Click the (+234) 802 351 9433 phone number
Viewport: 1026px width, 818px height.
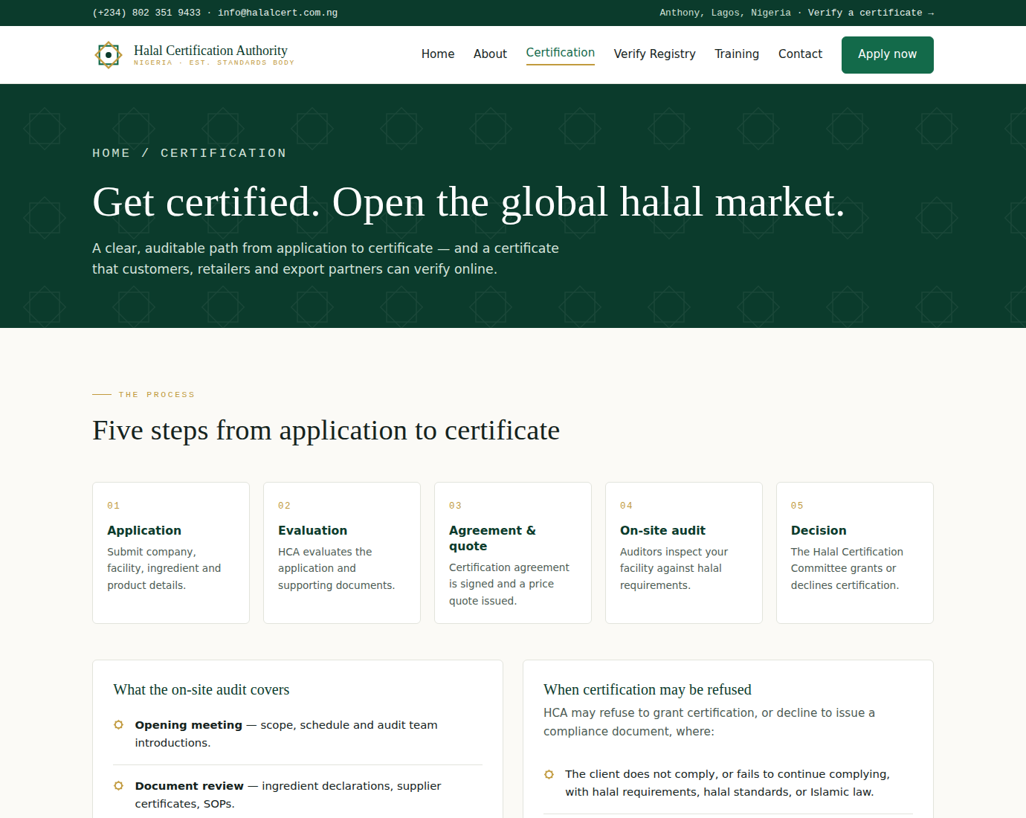coord(146,13)
